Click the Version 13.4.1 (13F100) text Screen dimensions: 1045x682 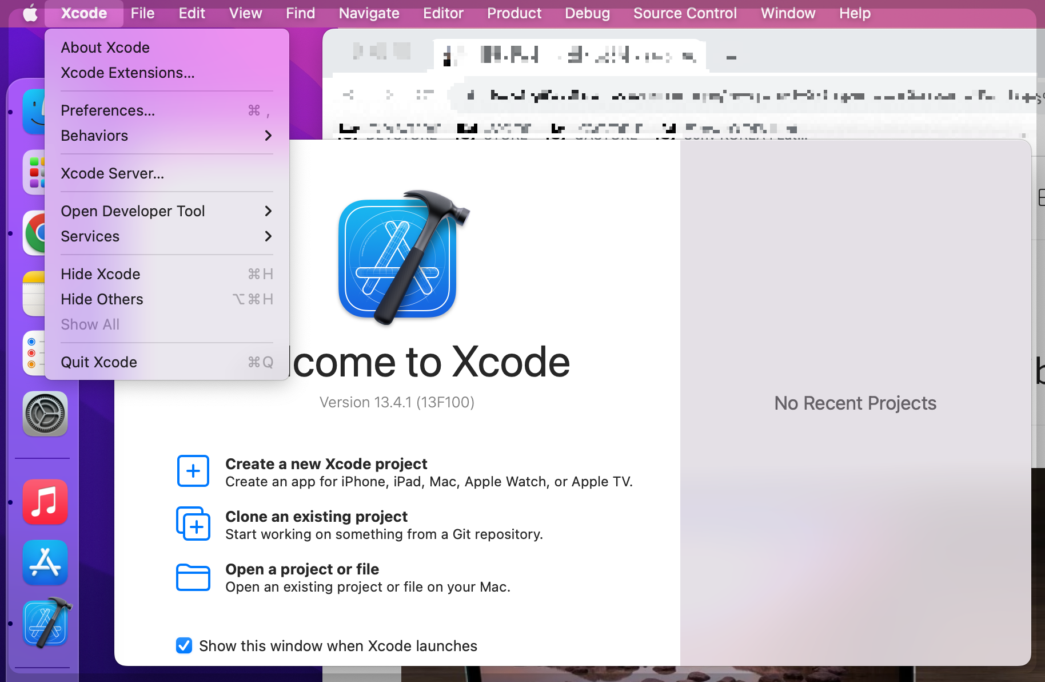coord(397,402)
